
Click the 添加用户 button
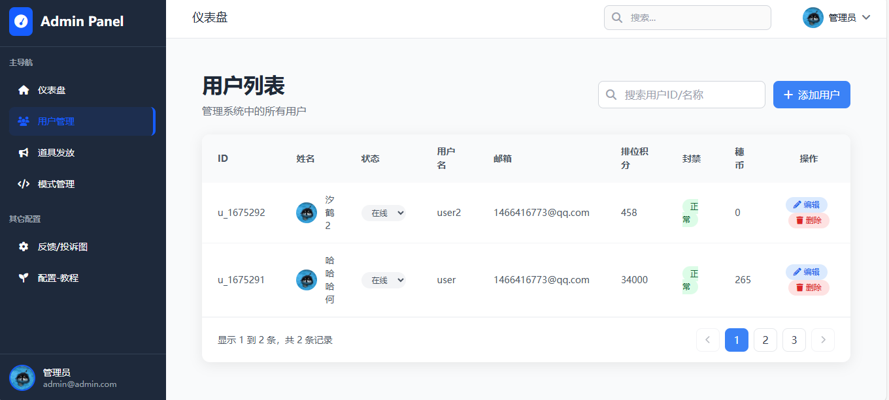click(x=811, y=94)
